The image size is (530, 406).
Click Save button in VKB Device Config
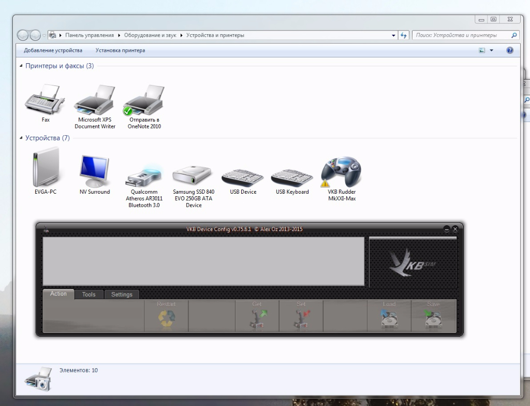[x=433, y=316]
